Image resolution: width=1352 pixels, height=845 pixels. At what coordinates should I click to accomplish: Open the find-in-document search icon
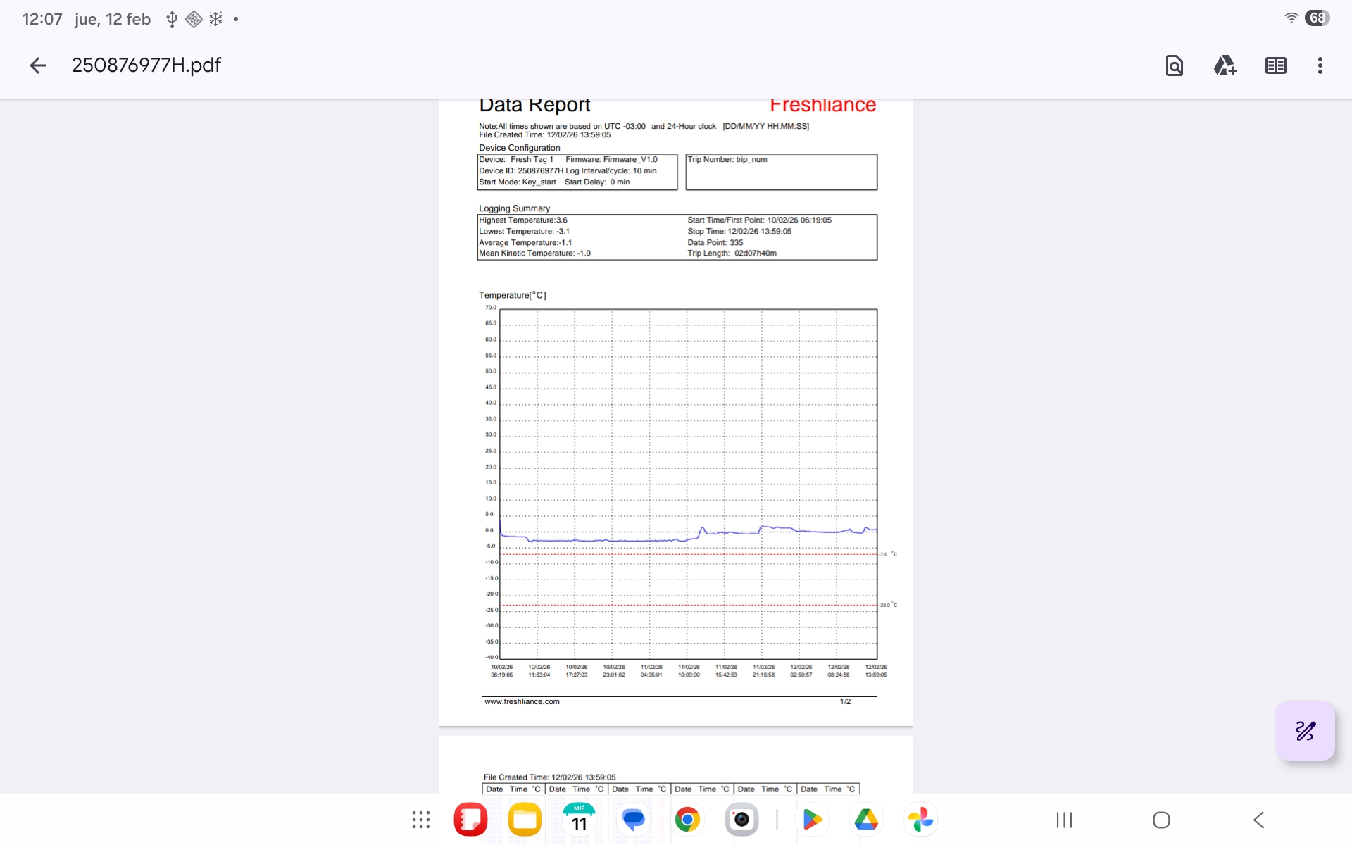tap(1174, 65)
